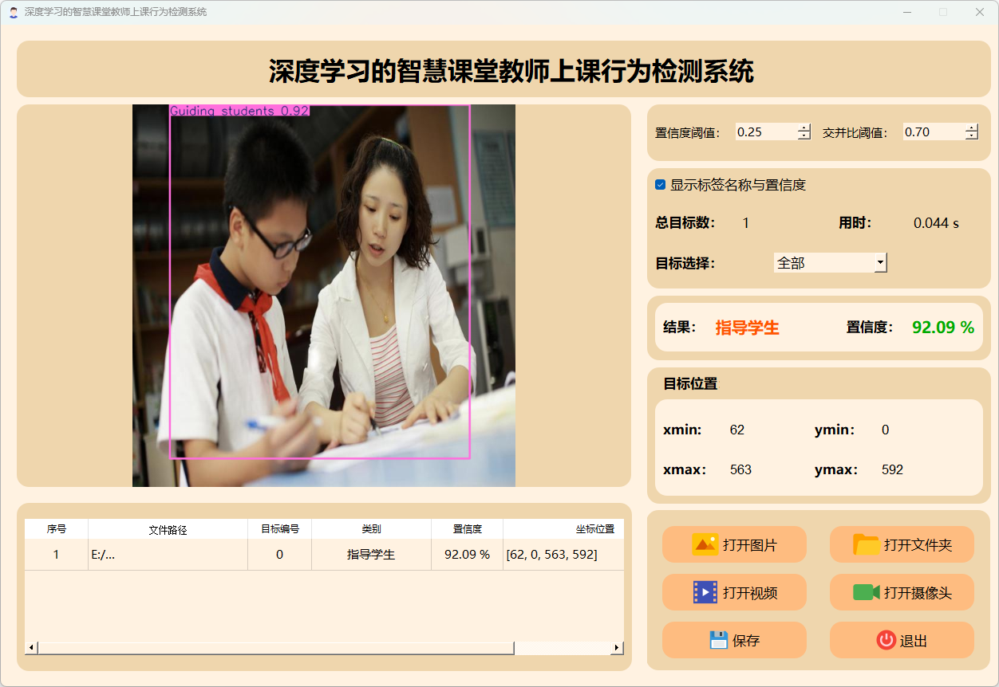Click the table's horizontal scrollbar left arrow
This screenshot has width=999, height=687.
[x=32, y=648]
